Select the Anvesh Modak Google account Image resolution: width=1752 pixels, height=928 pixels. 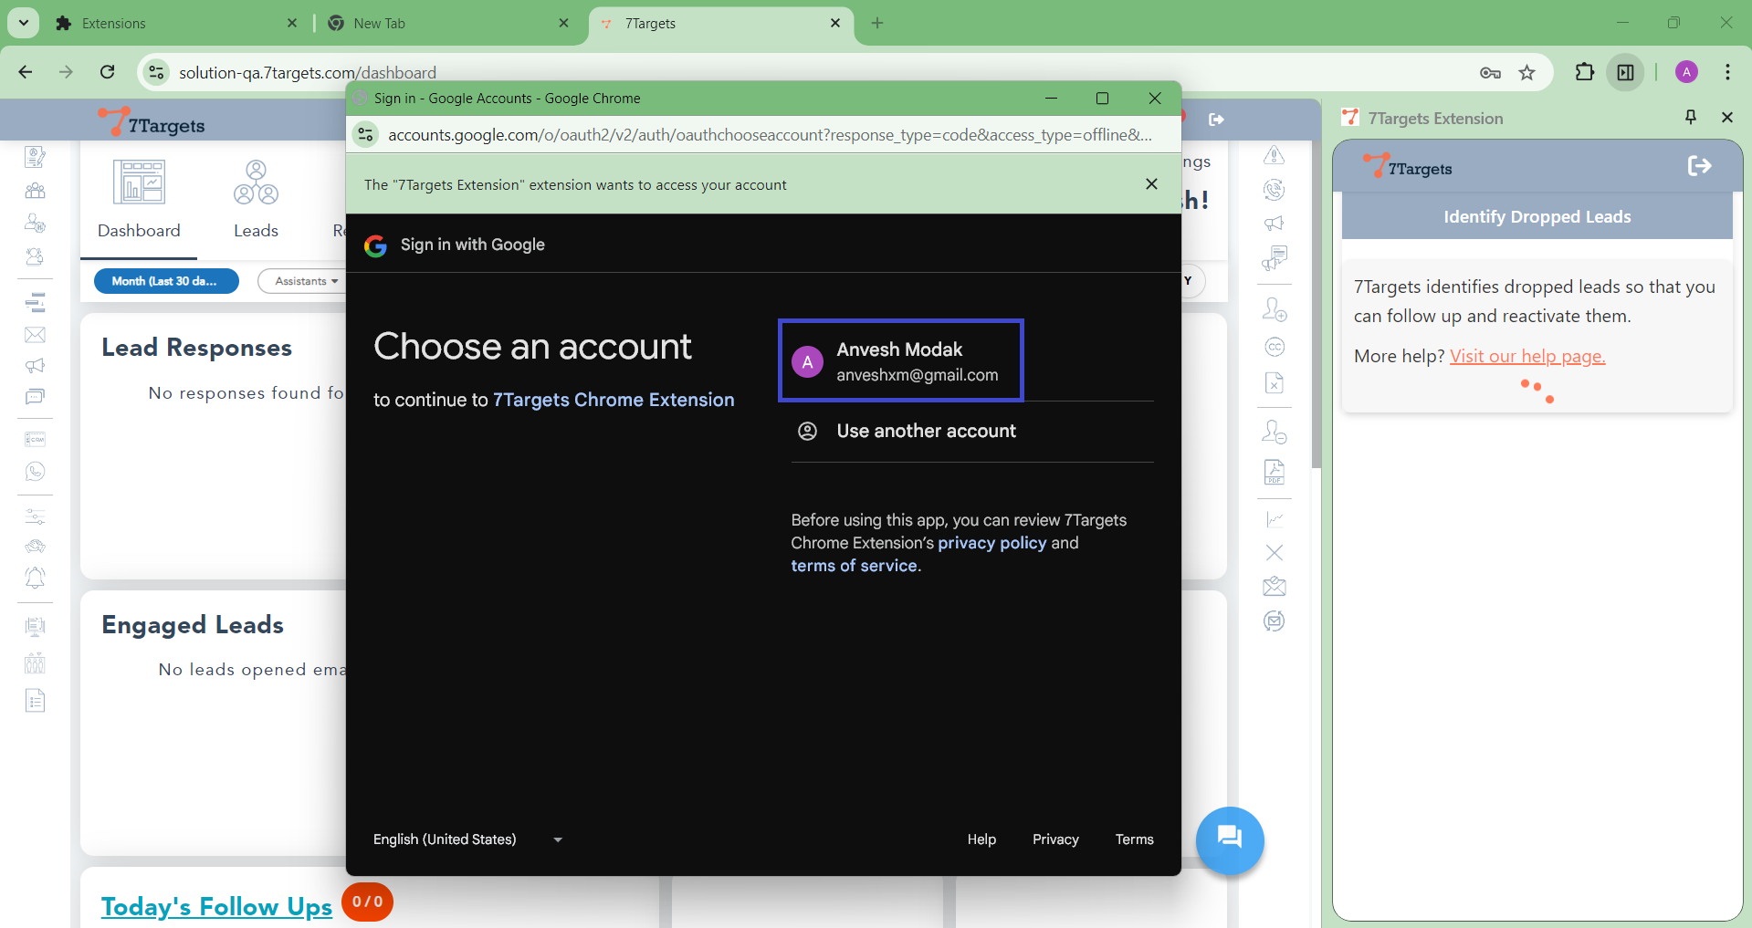click(x=900, y=361)
